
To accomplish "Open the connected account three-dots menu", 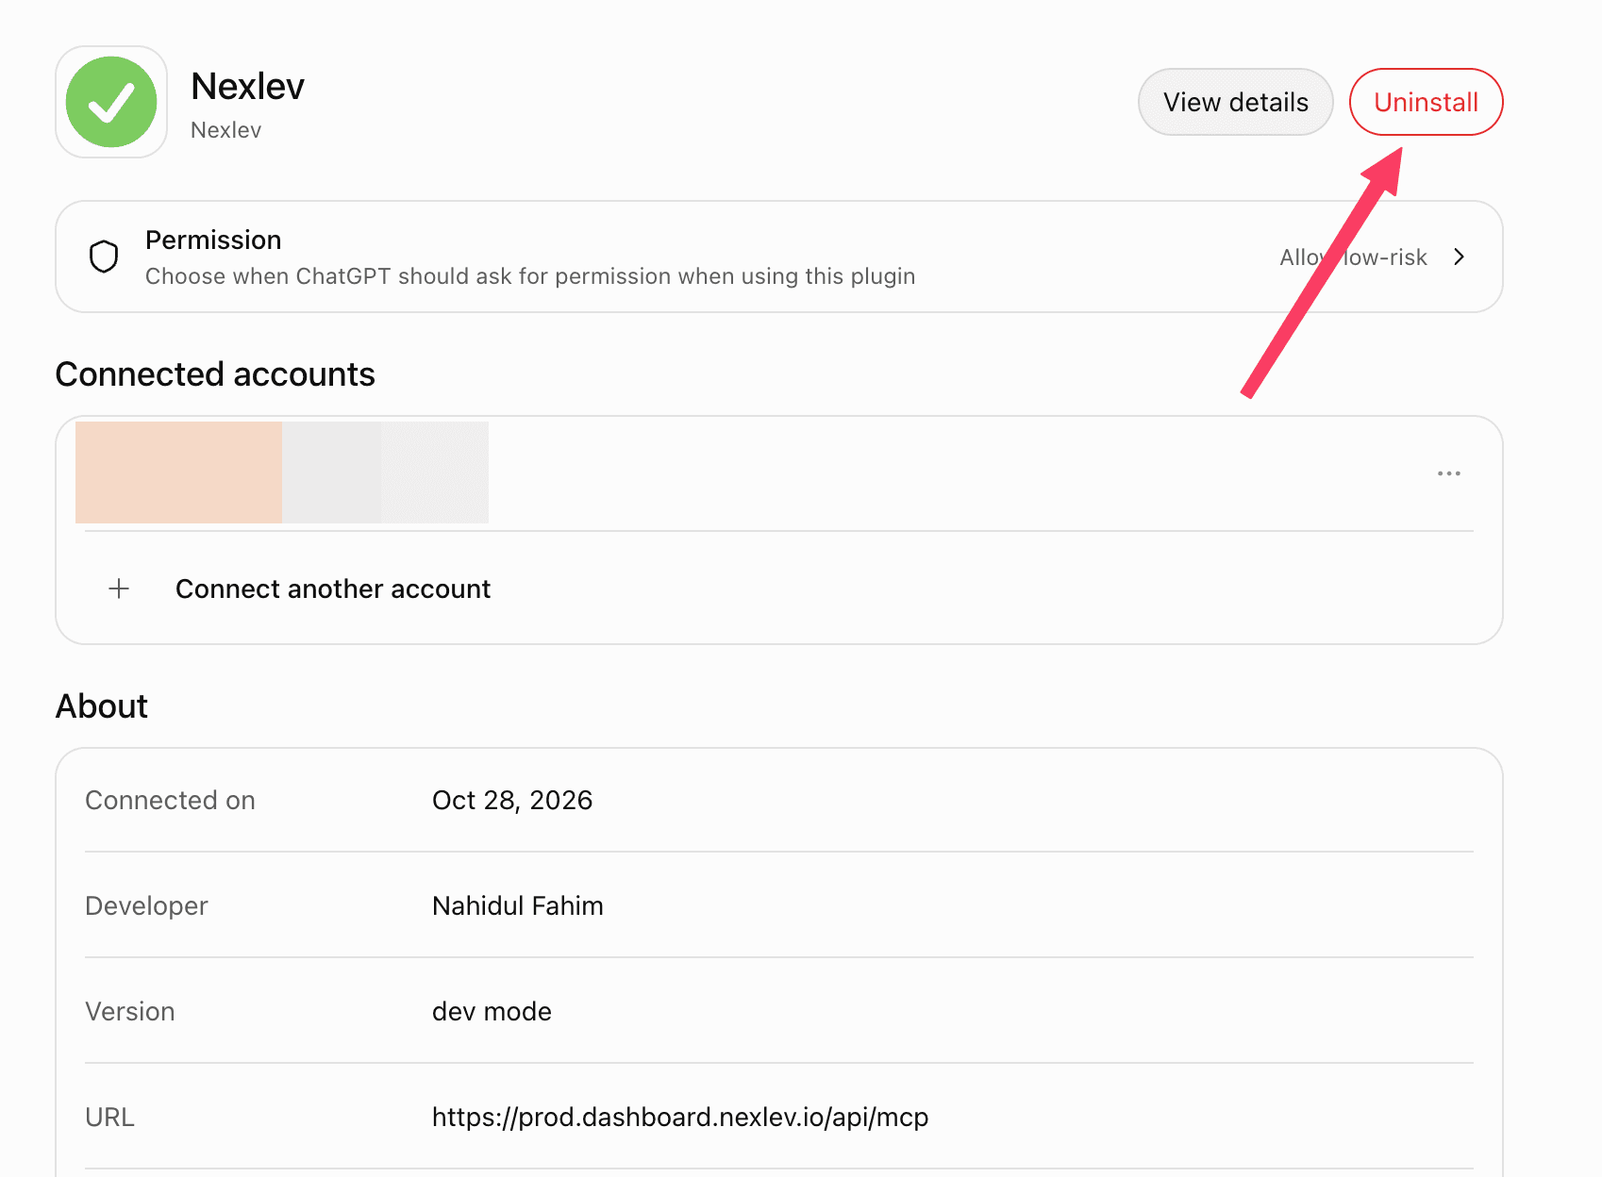I will coord(1449,473).
